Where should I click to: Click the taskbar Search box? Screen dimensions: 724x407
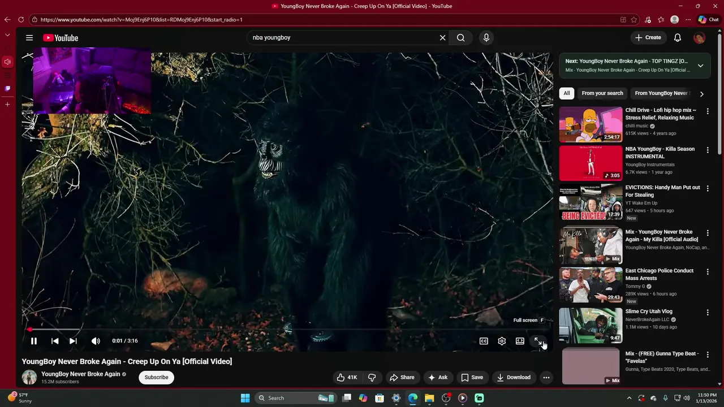[295, 398]
